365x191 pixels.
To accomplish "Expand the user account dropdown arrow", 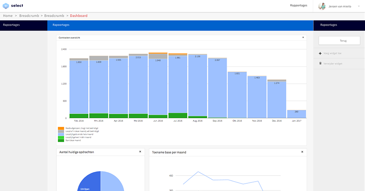I will (359, 7).
